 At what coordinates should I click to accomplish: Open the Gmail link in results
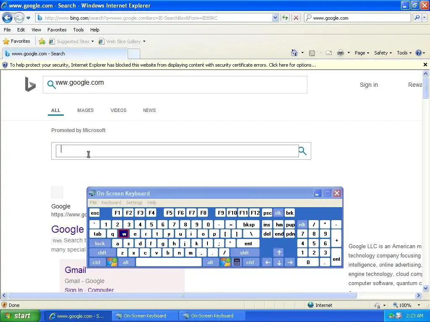(75, 270)
